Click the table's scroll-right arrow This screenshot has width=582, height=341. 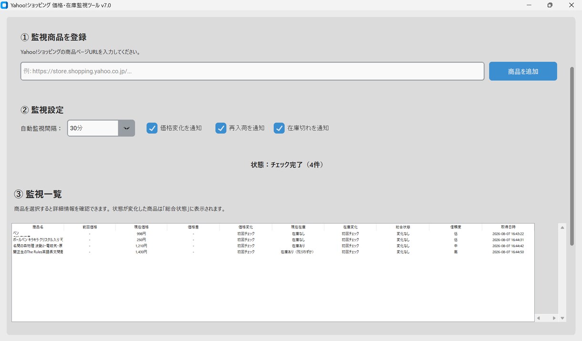(554, 318)
